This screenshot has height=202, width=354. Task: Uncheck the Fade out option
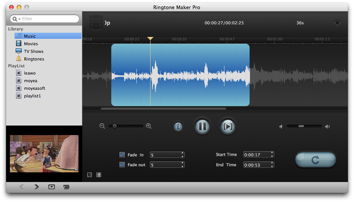click(x=122, y=165)
